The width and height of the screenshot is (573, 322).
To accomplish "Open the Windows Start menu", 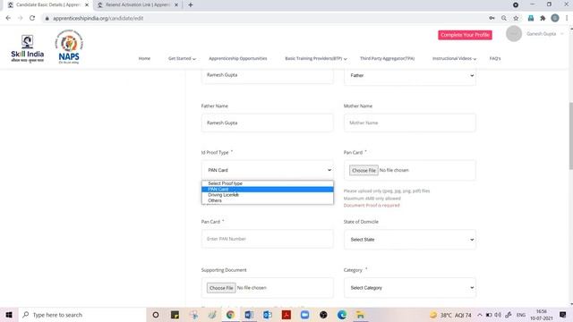I will [x=9, y=315].
